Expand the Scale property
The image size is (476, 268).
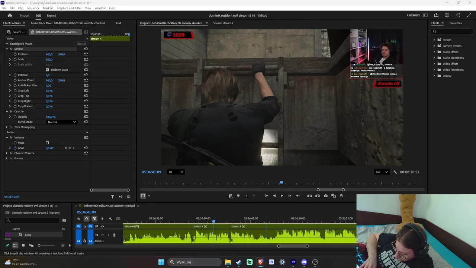(10, 60)
